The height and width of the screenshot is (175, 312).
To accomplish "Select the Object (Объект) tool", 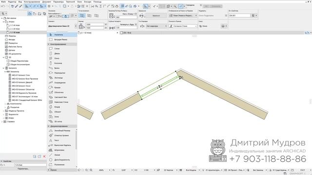I will tap(62, 112).
